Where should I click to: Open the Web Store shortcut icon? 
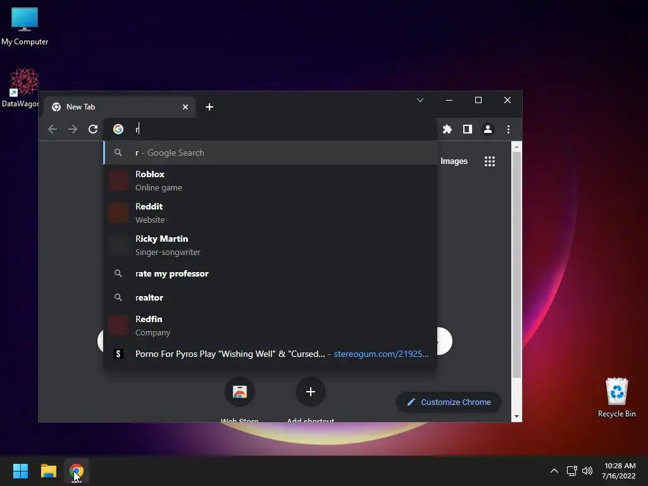pyautogui.click(x=240, y=392)
